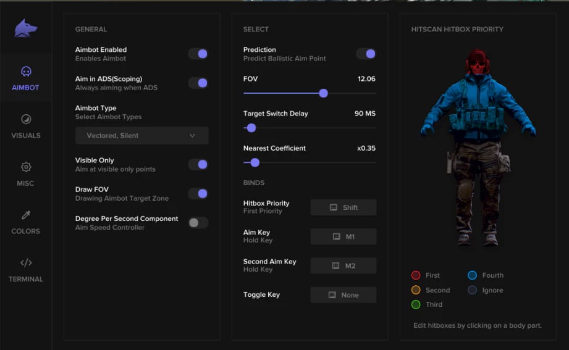
Task: Click the Aimbot Type dropdown chevron
Action: [x=192, y=136]
